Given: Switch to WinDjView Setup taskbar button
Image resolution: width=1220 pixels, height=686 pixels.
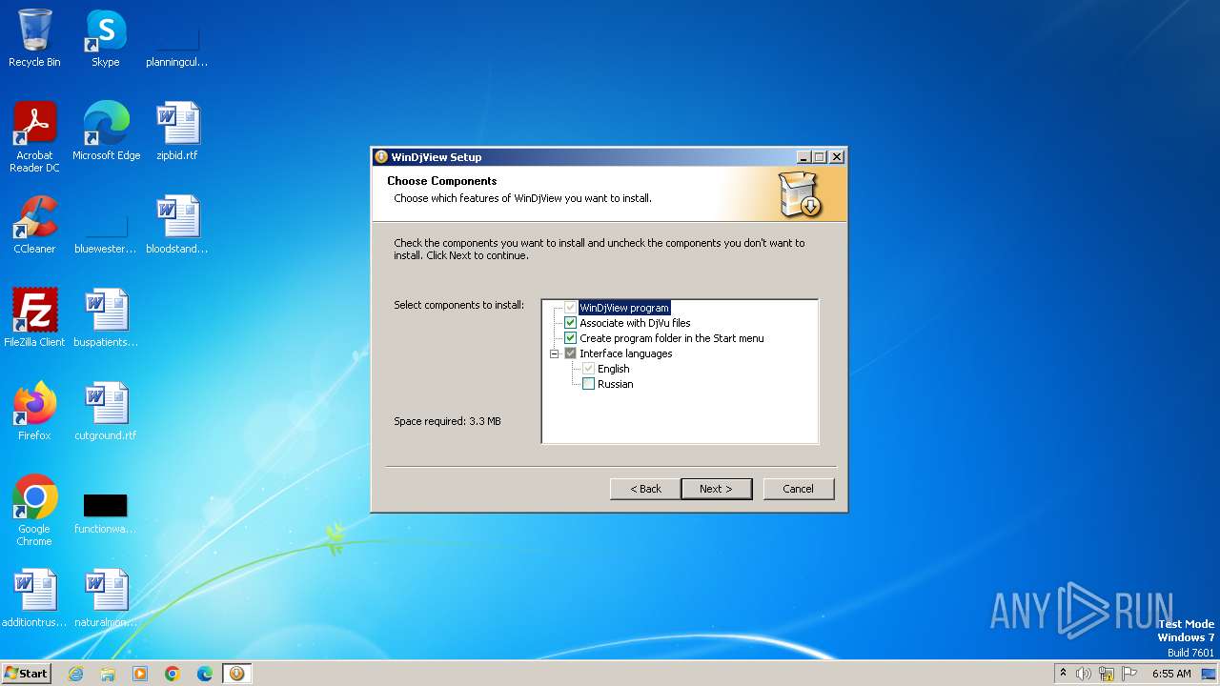Looking at the screenshot, I should pyautogui.click(x=236, y=674).
